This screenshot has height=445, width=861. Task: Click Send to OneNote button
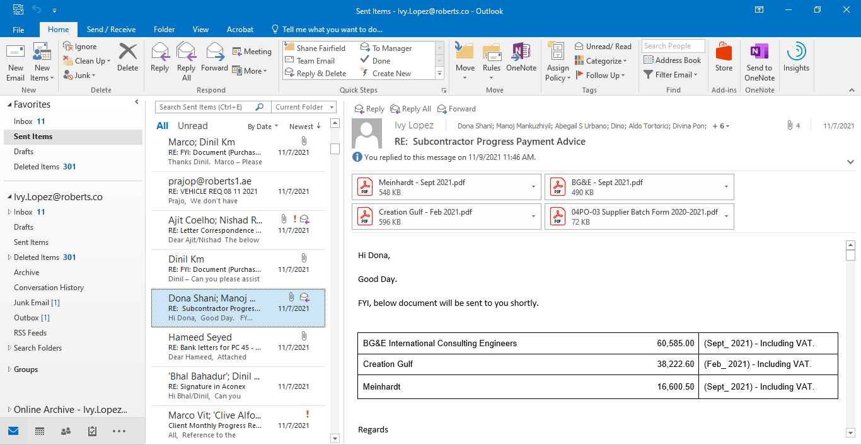pyautogui.click(x=760, y=62)
